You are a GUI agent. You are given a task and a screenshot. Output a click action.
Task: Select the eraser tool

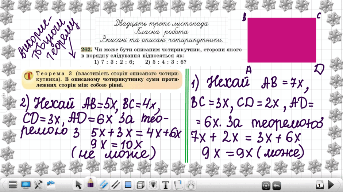tap(103, 185)
